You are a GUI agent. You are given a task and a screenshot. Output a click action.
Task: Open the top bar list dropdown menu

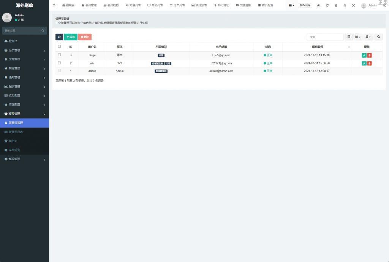pos(291,5)
